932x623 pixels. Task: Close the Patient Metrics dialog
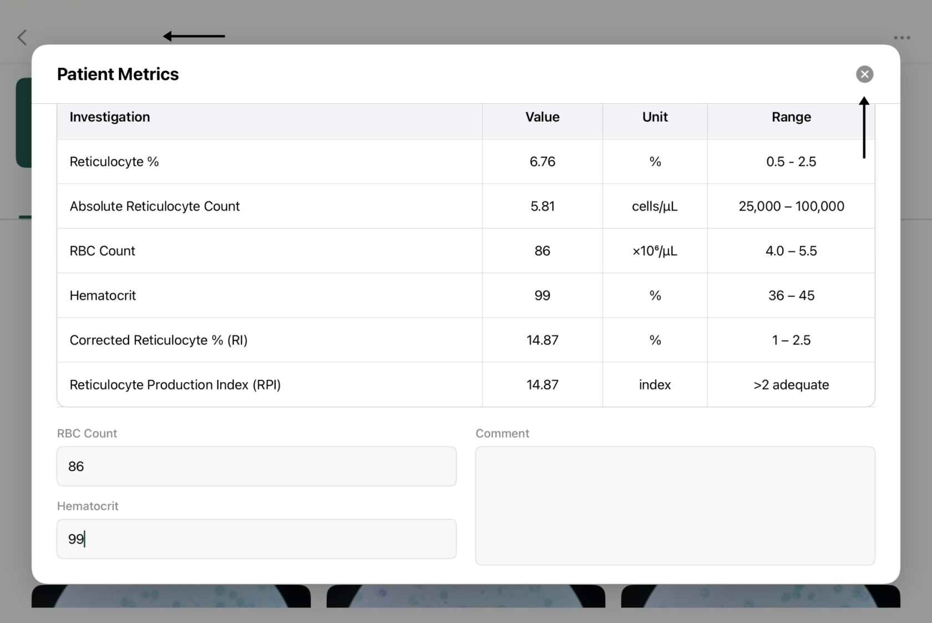[x=864, y=74]
